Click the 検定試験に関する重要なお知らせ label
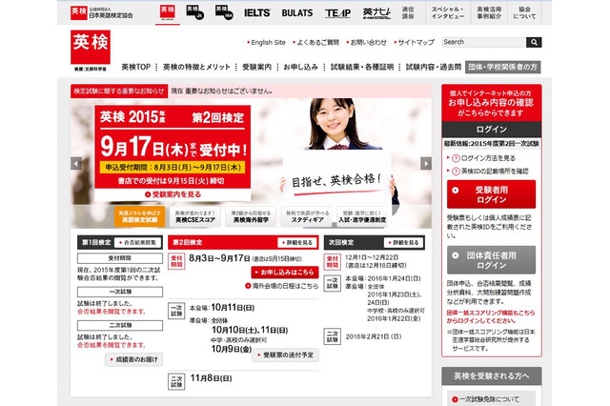 [119, 91]
